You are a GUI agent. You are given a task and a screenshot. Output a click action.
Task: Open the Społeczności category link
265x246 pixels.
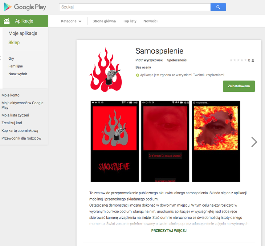coord(177,60)
